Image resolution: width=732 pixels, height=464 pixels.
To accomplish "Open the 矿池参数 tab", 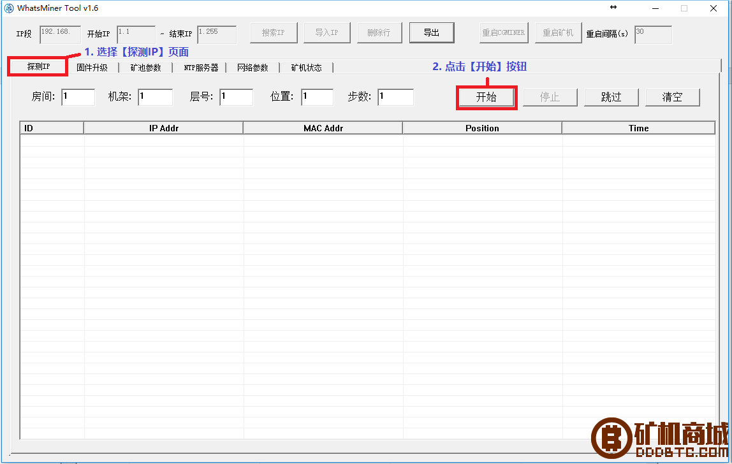I will coord(145,68).
